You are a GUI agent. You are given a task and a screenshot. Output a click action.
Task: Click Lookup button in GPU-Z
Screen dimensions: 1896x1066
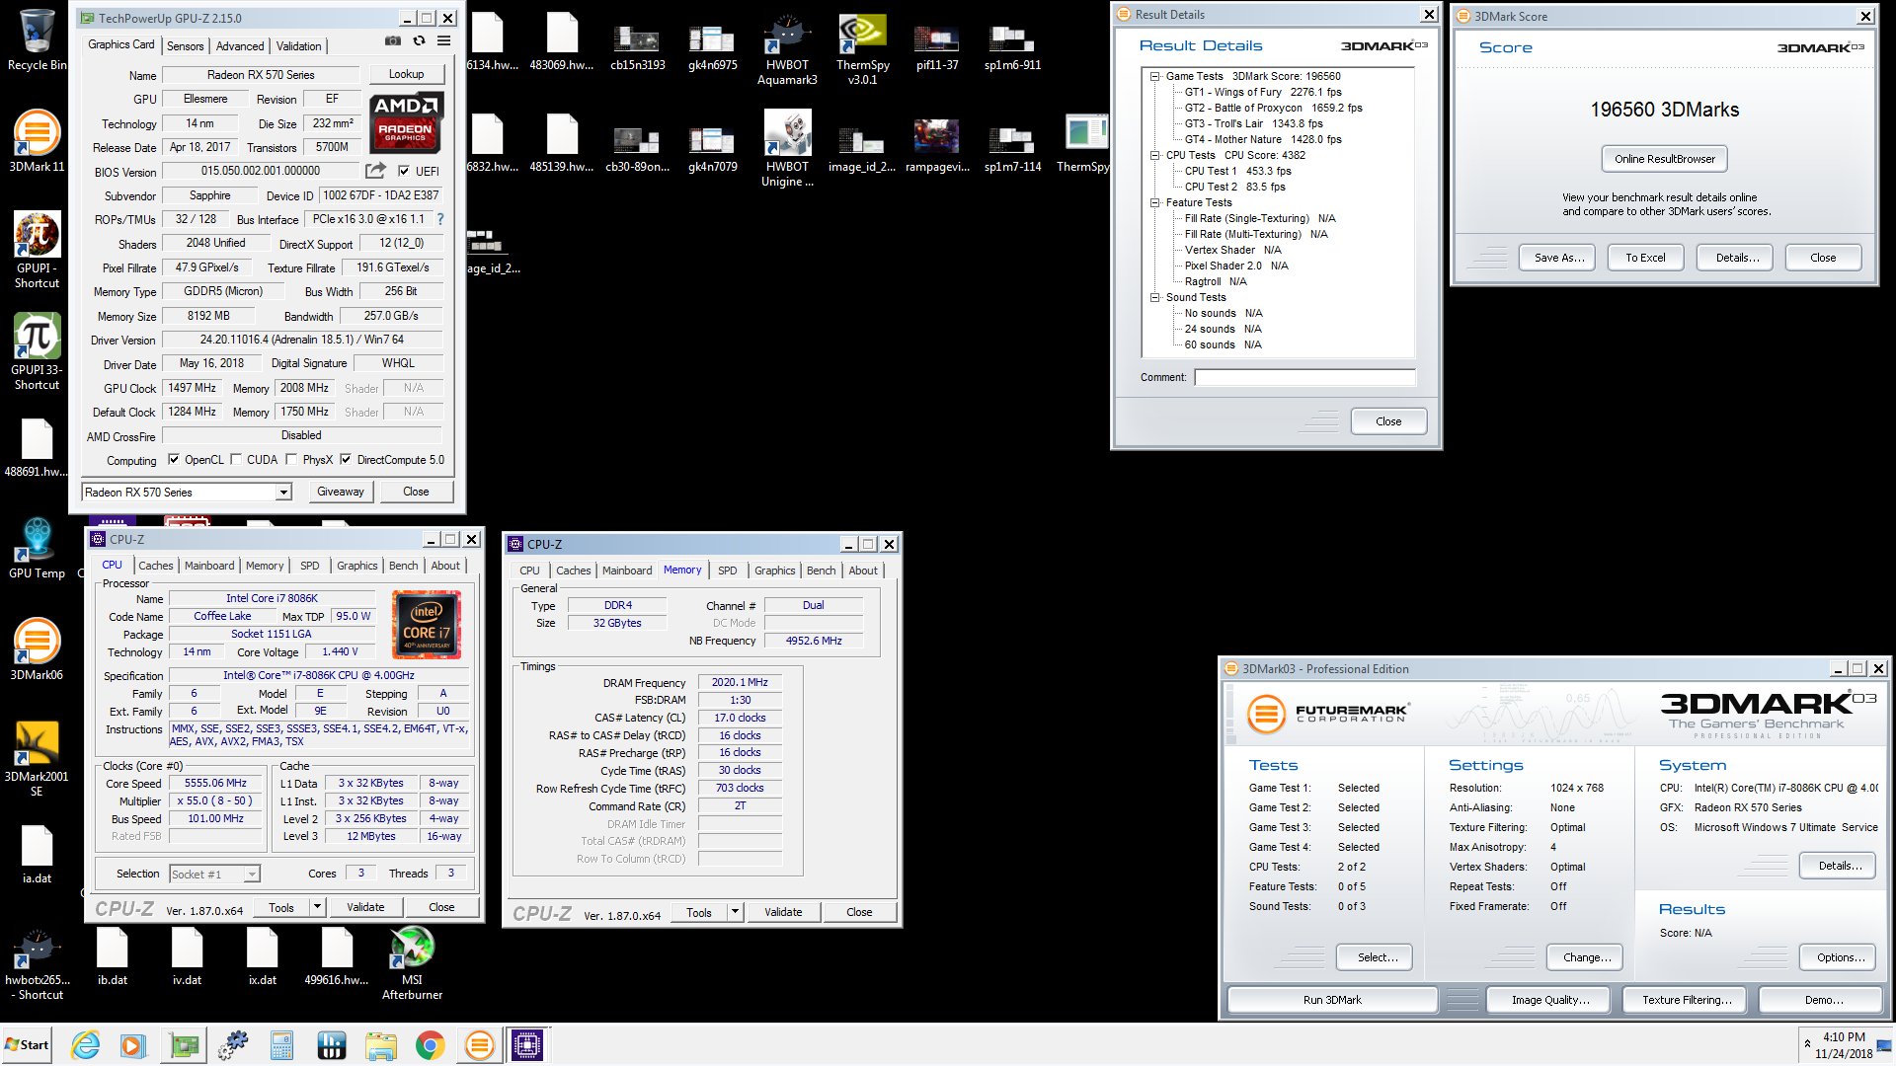406,74
